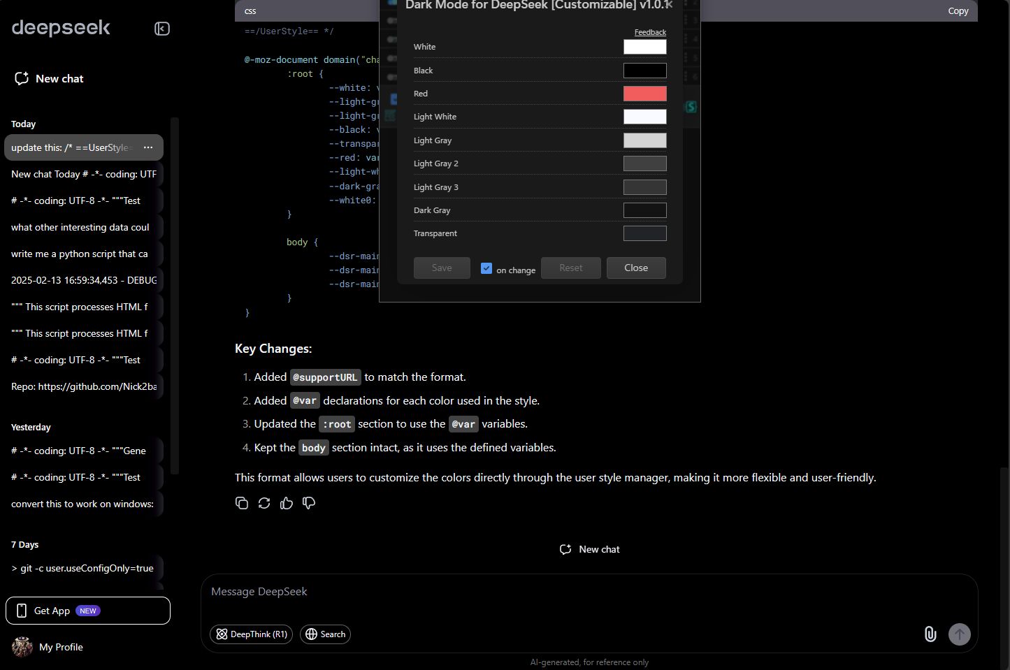Open the Light White color swatch

tap(644, 117)
